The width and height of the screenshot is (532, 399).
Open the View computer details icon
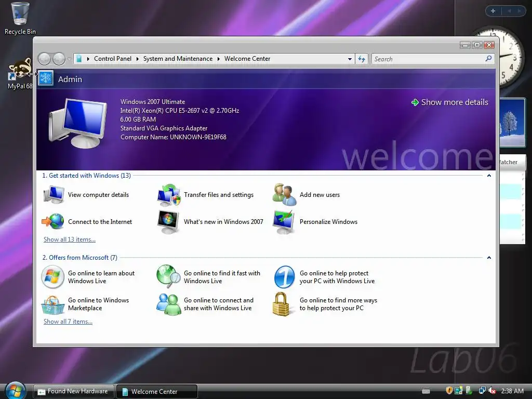pyautogui.click(x=54, y=195)
